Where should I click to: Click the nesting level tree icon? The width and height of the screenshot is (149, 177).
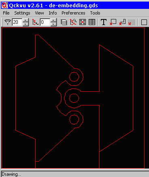coord(36,22)
